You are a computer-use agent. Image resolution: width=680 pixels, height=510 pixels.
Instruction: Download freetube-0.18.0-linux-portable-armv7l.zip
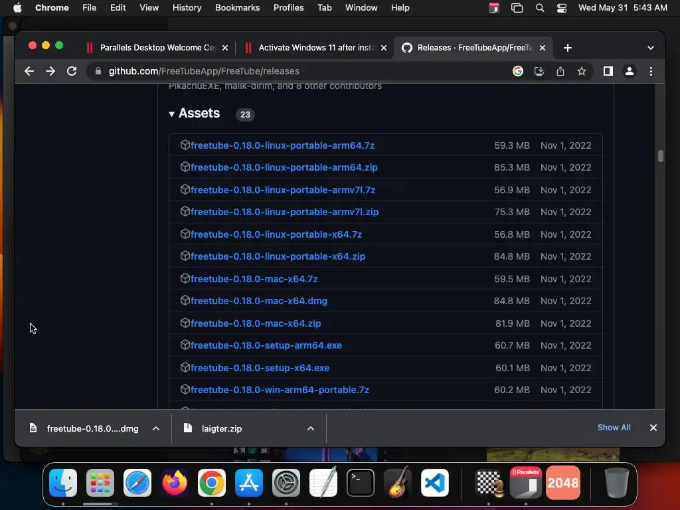[284, 212]
